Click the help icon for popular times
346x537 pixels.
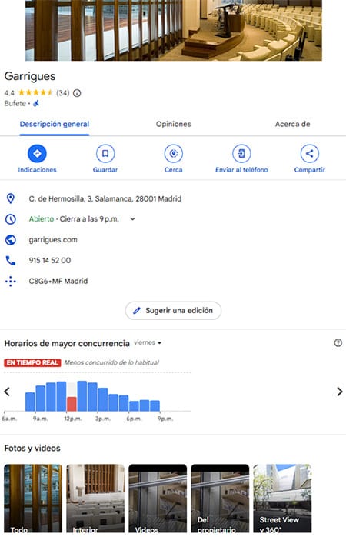coord(338,343)
